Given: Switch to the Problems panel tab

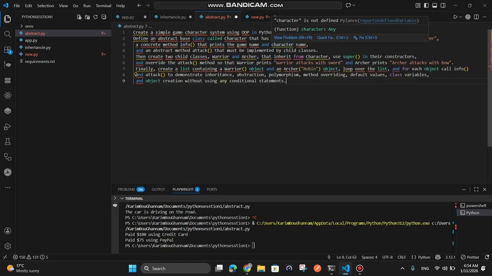Looking at the screenshot, I should [131, 189].
